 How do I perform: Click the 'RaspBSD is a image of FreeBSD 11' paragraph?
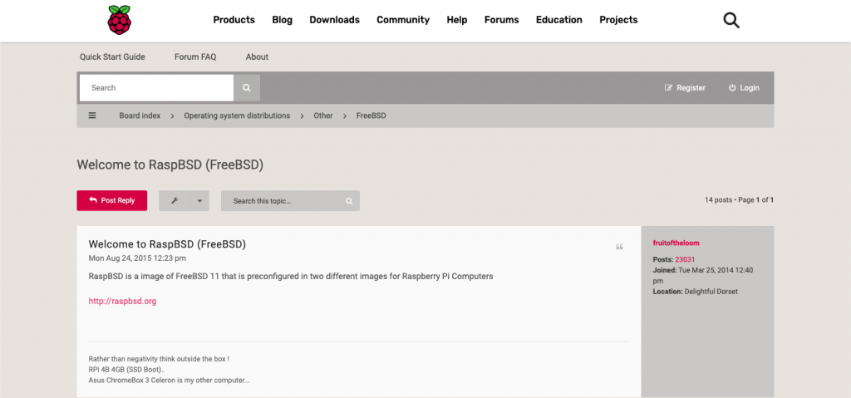tap(291, 277)
